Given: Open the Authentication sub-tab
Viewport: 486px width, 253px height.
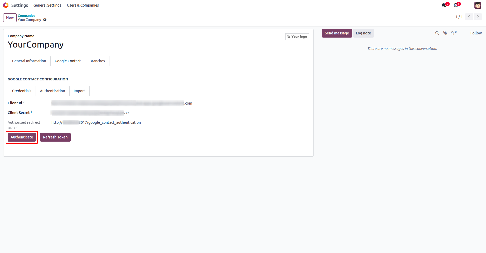Looking at the screenshot, I should 52,91.
